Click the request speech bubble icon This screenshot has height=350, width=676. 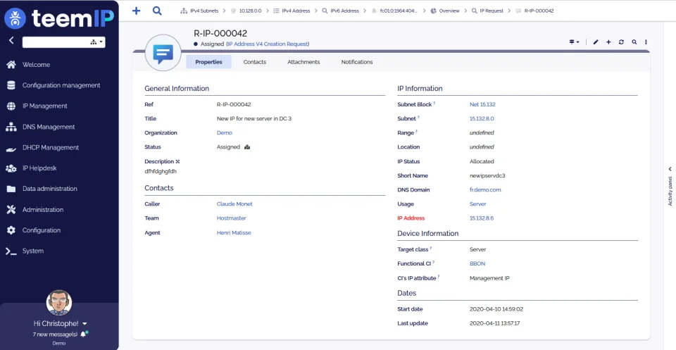click(x=163, y=54)
